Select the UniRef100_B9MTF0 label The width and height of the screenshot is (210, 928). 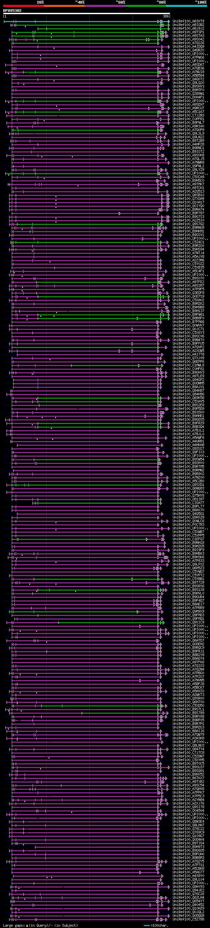pyautogui.click(x=188, y=90)
